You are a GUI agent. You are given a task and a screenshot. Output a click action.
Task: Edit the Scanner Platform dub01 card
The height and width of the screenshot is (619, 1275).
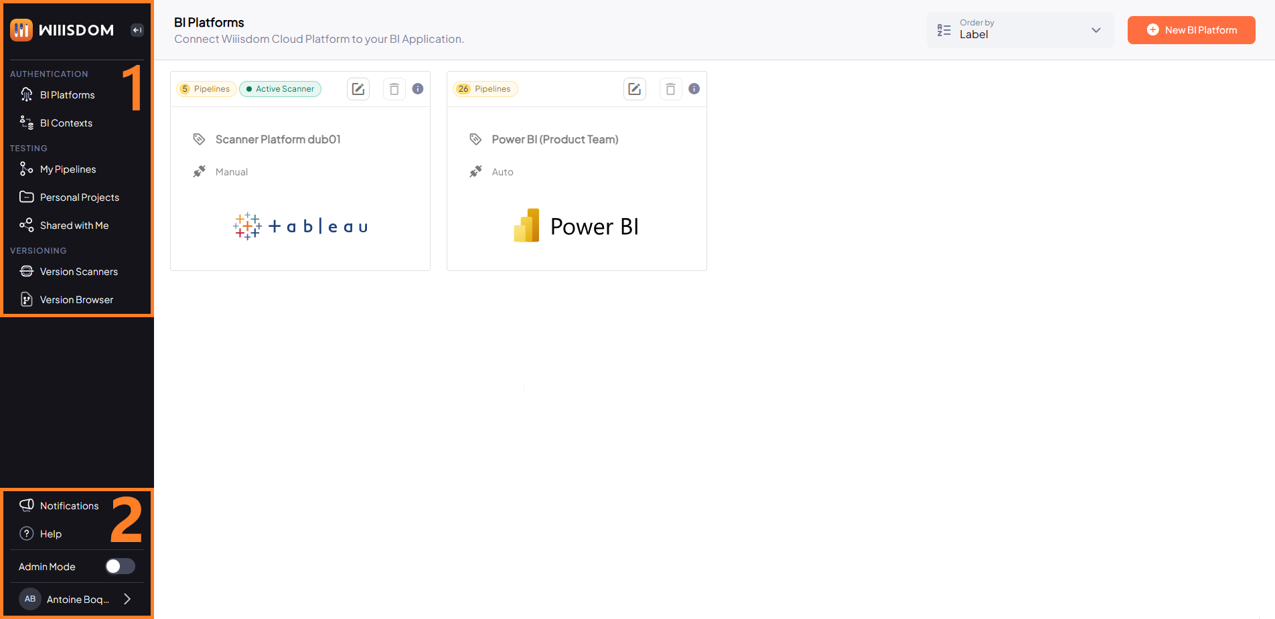tap(358, 88)
